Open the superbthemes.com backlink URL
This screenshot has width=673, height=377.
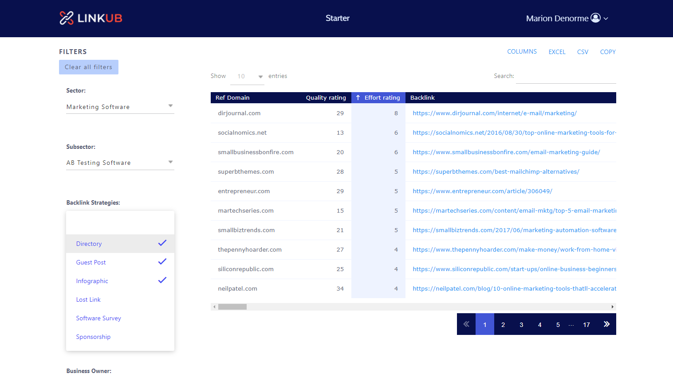496,171
